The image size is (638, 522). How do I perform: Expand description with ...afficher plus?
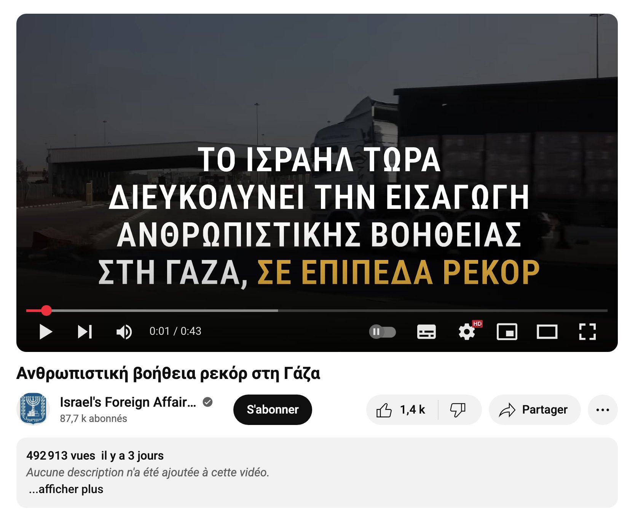[66, 489]
